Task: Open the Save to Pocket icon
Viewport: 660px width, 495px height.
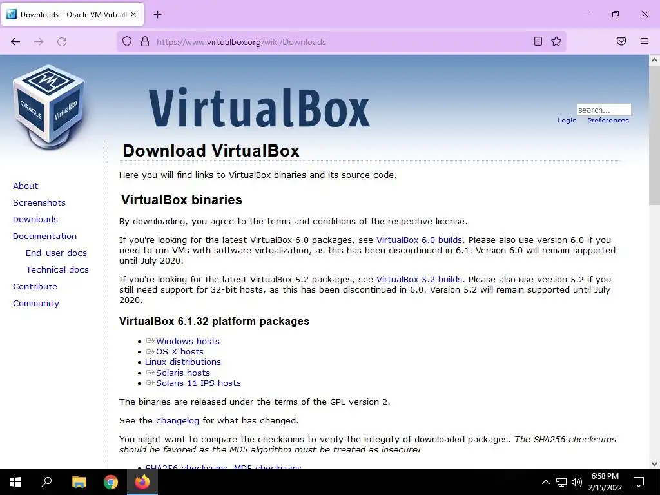Action: pyautogui.click(x=621, y=41)
